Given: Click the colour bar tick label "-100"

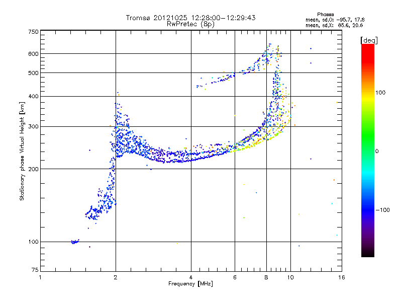Looking at the screenshot, I should coord(382,210).
